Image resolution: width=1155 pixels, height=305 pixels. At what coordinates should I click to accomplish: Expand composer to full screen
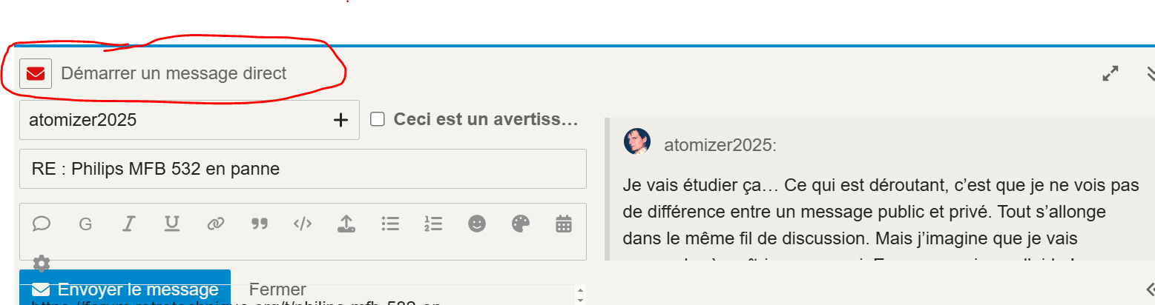[x=1110, y=73]
